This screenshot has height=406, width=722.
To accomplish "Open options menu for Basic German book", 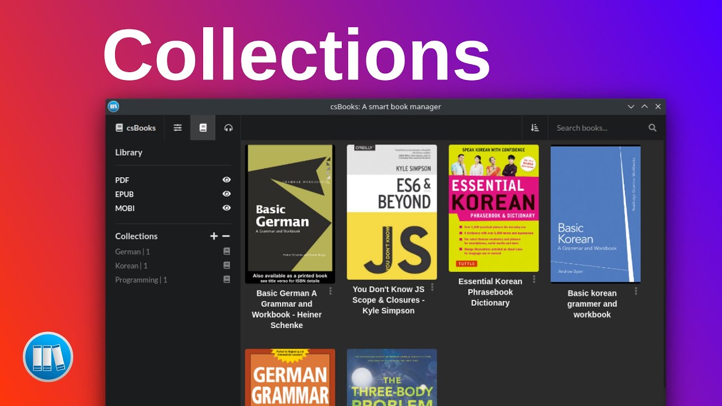I will (x=331, y=291).
